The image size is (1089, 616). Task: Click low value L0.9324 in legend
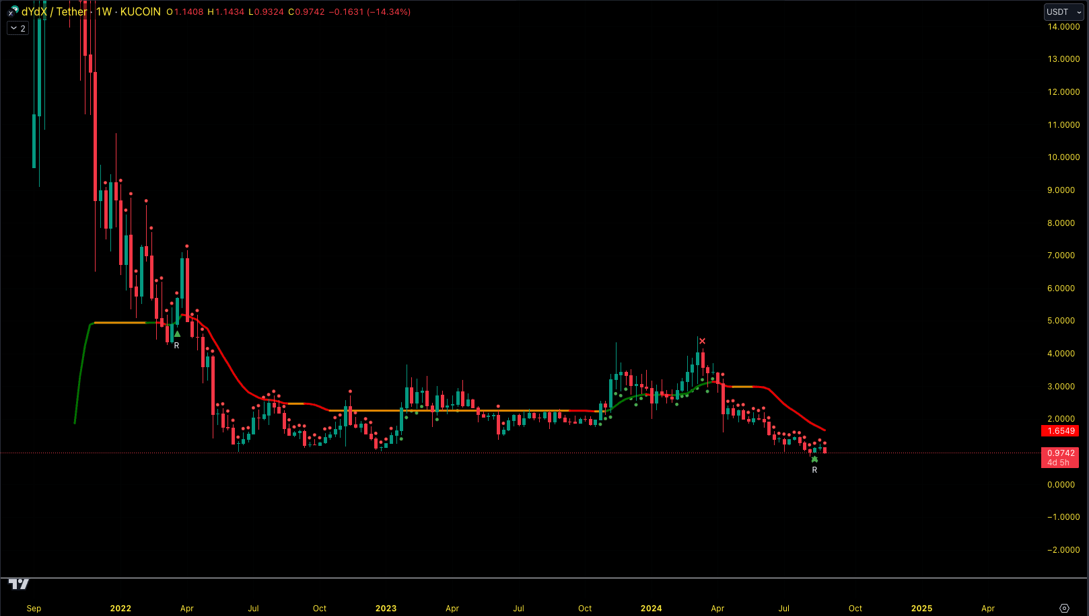266,11
